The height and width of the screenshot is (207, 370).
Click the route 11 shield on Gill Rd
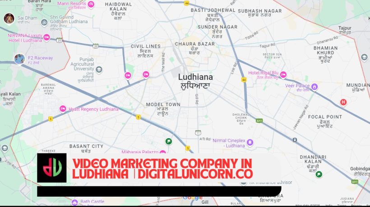198,132
